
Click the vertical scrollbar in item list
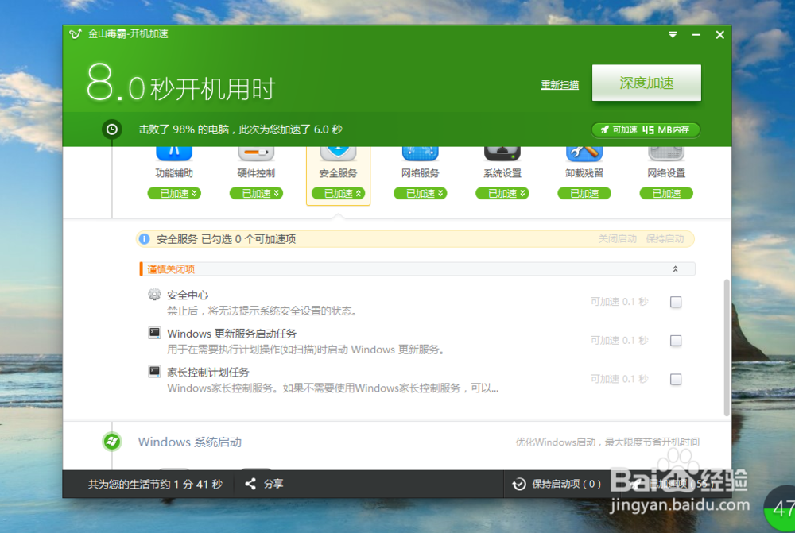point(727,348)
